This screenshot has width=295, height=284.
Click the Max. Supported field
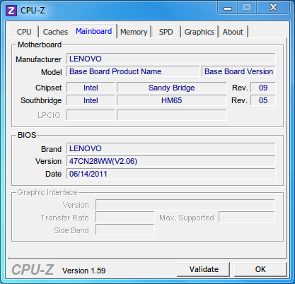point(247,218)
